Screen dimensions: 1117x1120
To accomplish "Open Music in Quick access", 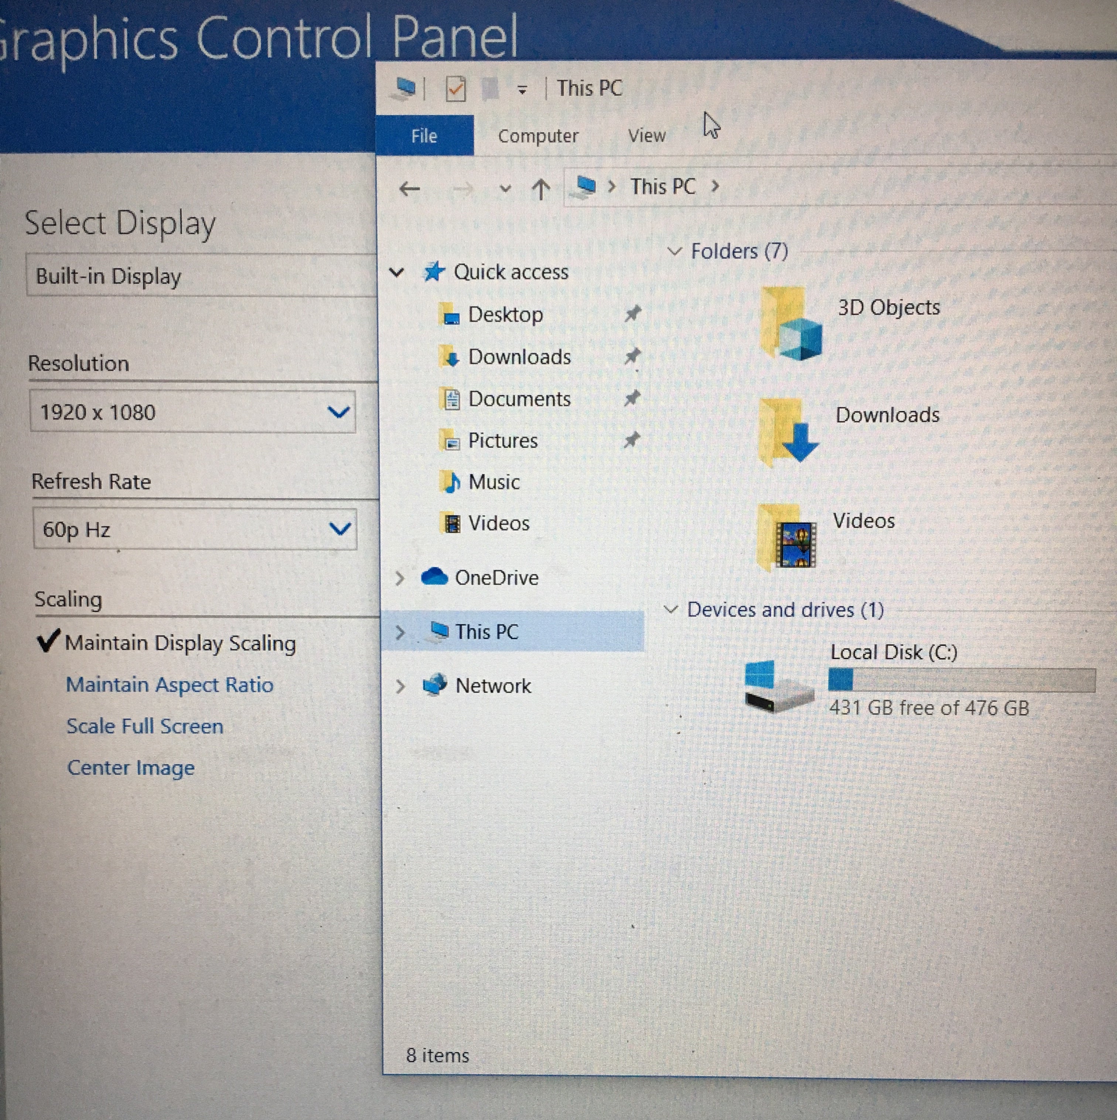I will point(494,482).
